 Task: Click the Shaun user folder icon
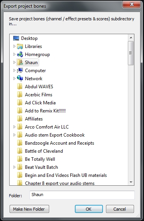(x=20, y=63)
